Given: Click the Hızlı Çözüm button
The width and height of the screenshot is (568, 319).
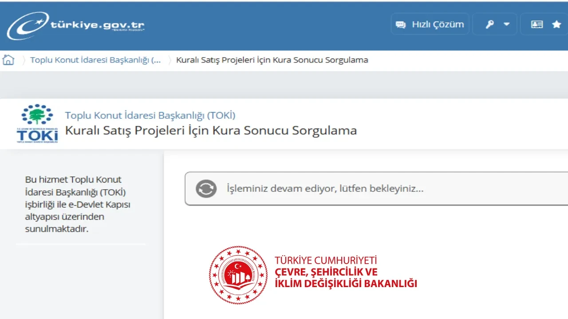Looking at the screenshot, I should coord(430,24).
